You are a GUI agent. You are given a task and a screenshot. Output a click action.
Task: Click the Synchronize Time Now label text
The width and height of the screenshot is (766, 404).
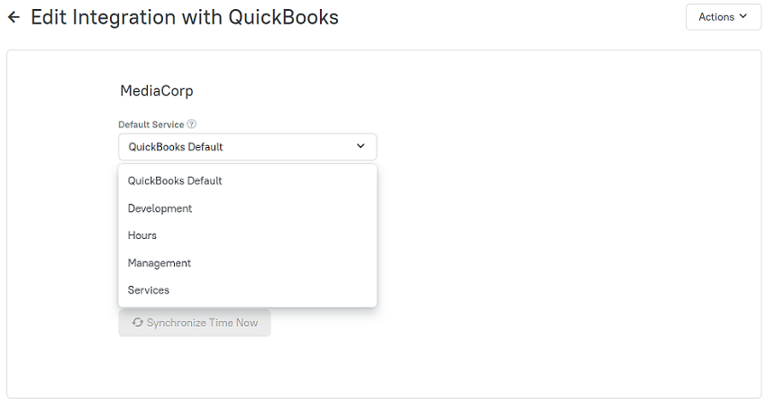point(202,323)
